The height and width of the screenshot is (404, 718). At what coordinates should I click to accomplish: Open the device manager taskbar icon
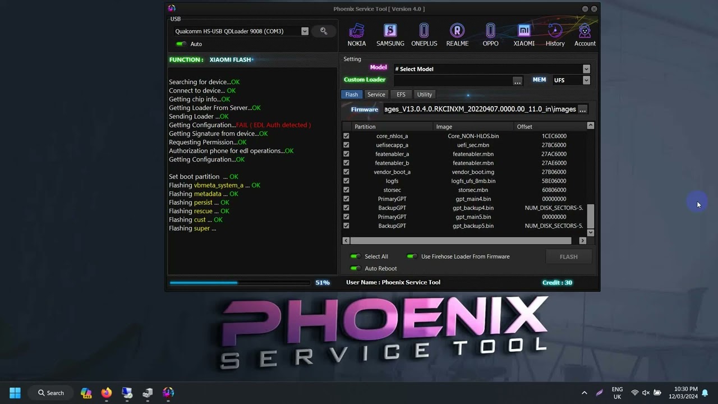[148, 393]
